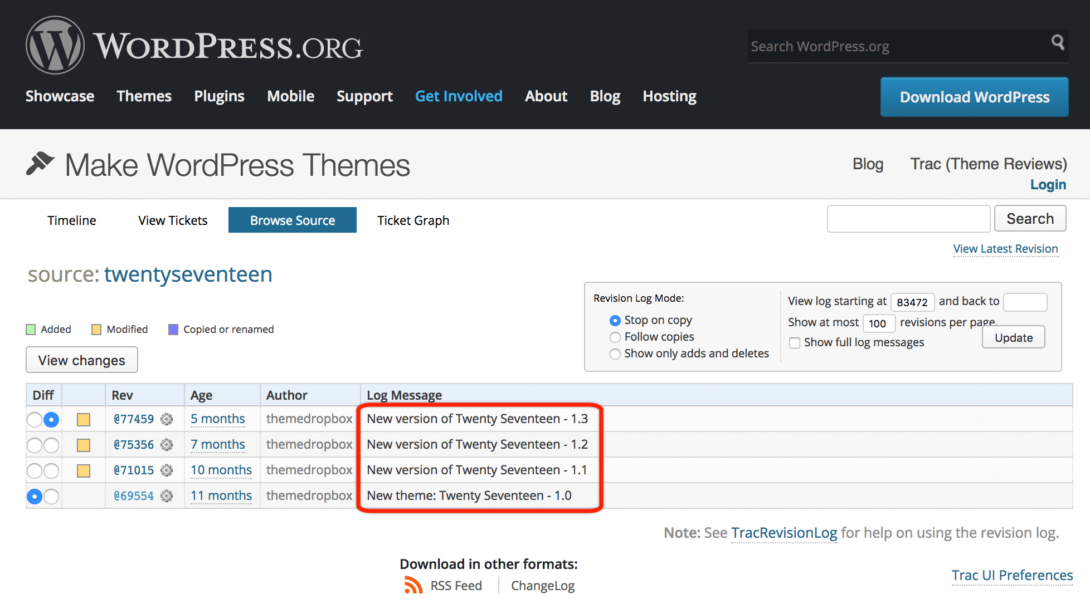1090x599 pixels.
Task: Open the Plugins menu item
Action: click(219, 96)
